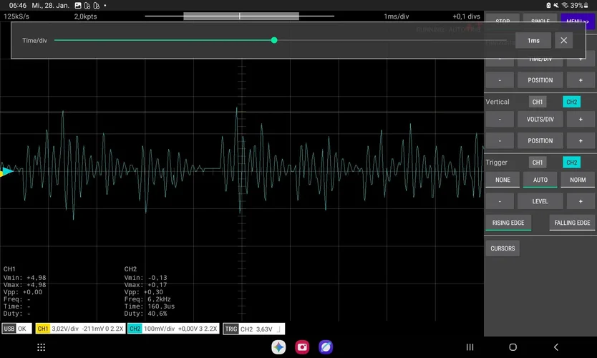Open the purple planet browser icon
597x358 pixels.
326,347
